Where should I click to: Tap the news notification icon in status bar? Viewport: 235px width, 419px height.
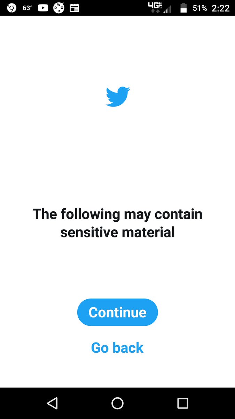click(75, 8)
